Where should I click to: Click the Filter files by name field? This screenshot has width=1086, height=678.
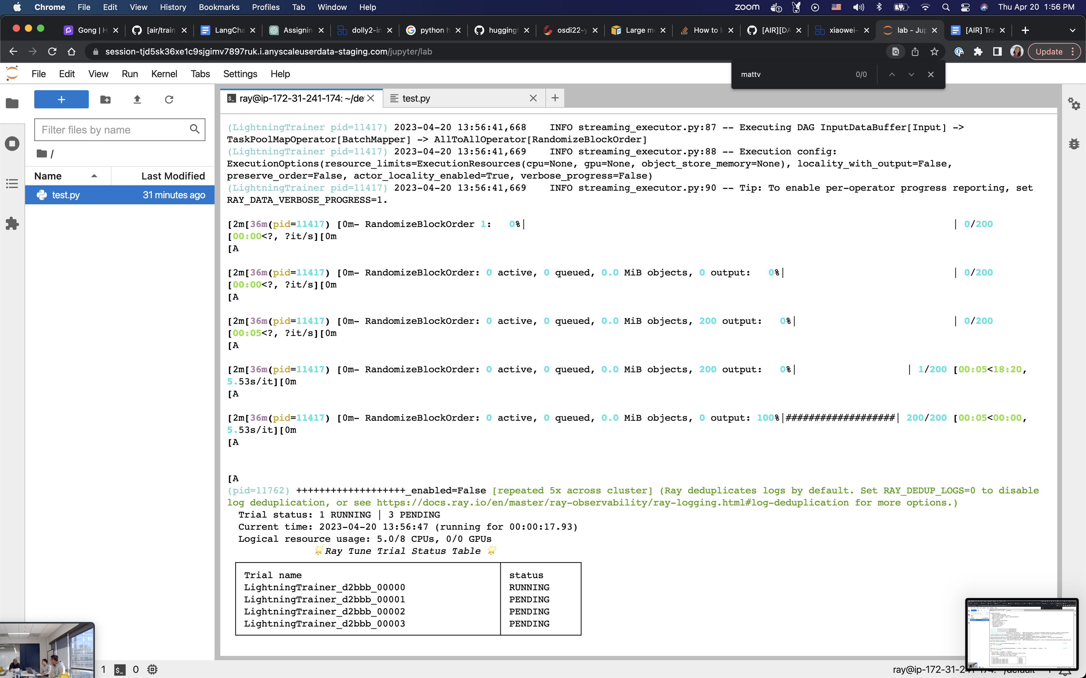[x=112, y=130]
